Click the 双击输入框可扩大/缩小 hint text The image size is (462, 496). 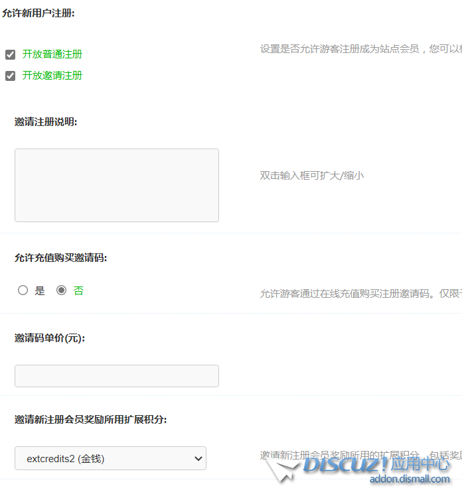pos(311,176)
